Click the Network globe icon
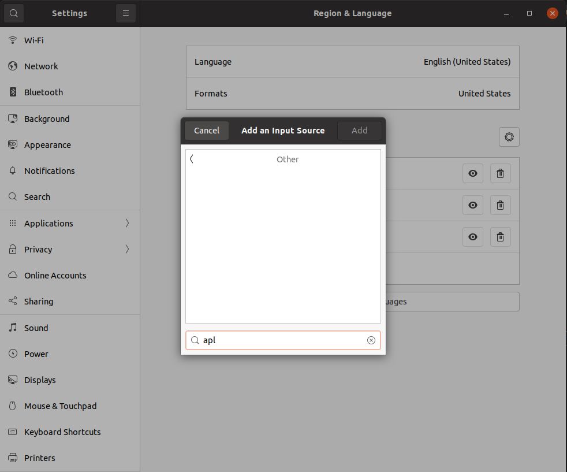Viewport: 567px width, 472px height. 13,66
